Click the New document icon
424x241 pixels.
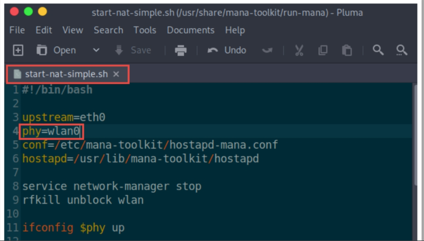[x=18, y=50]
